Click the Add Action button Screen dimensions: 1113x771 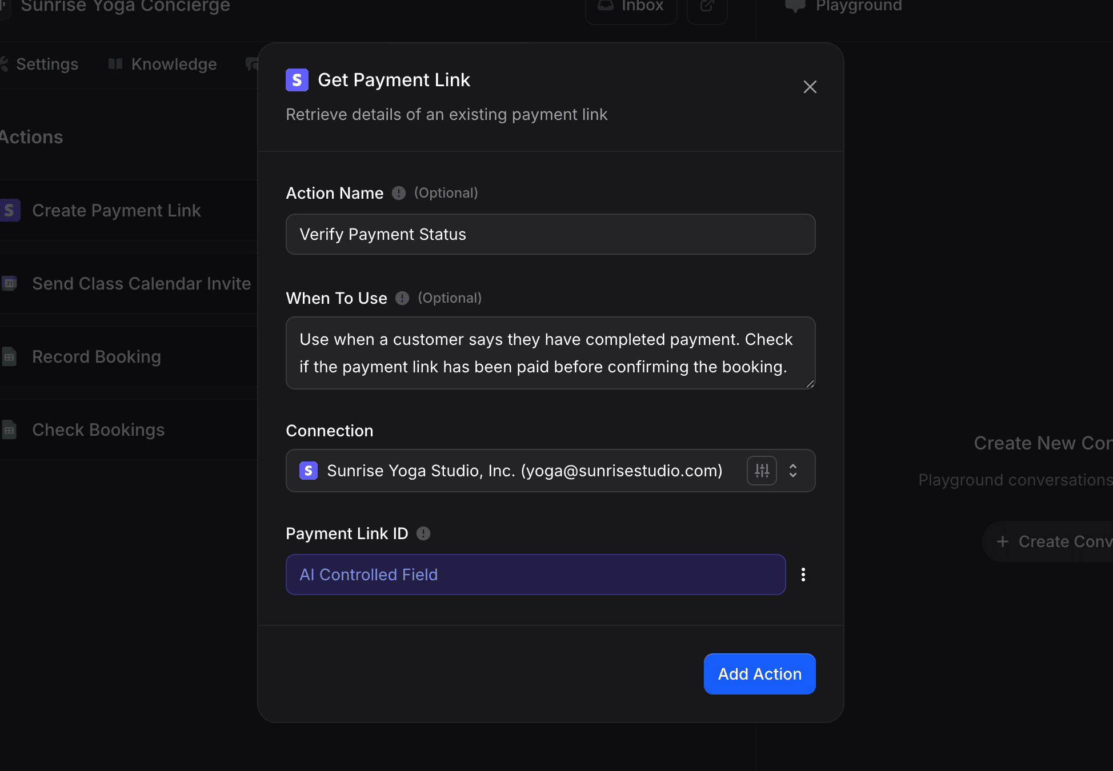(759, 674)
